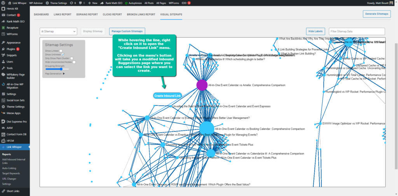
Task: Click the Create Inbound Link button
Action: pyautogui.click(x=168, y=96)
